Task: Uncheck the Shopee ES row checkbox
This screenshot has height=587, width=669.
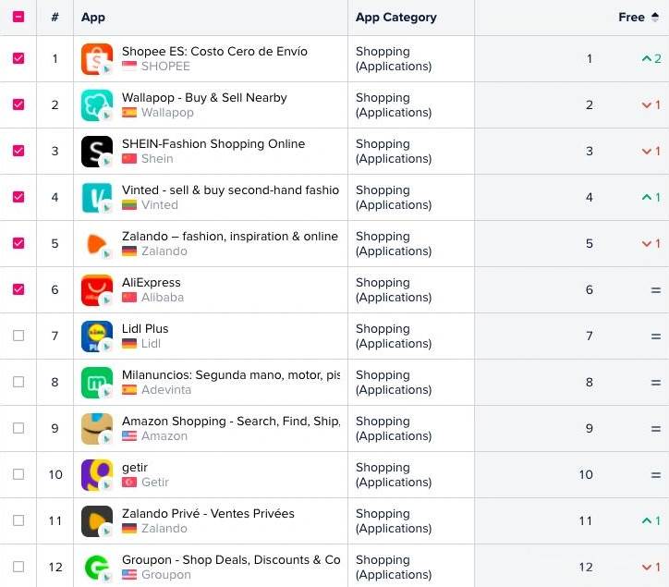Action: [x=18, y=58]
